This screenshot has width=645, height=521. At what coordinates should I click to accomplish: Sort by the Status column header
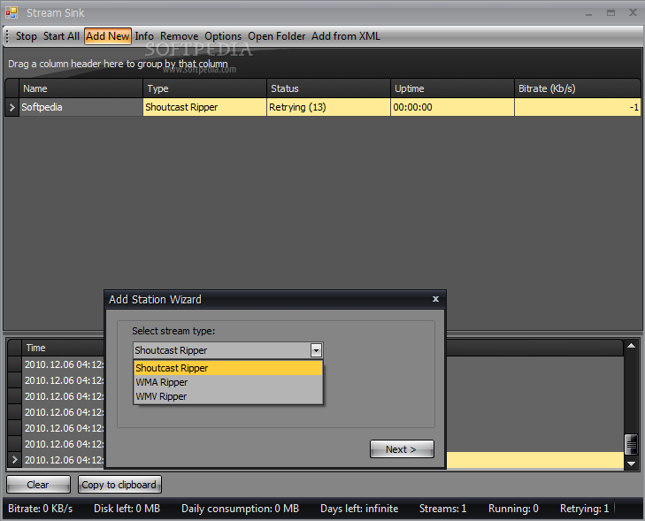[328, 88]
